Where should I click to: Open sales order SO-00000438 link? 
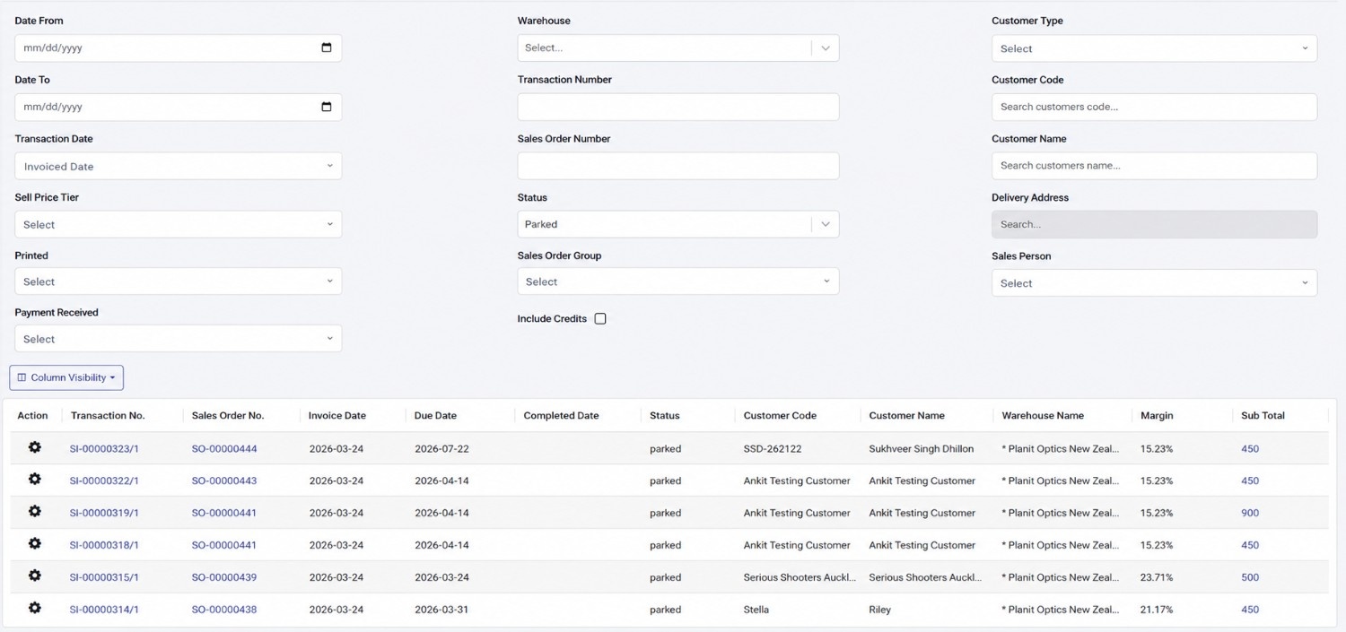[224, 610]
